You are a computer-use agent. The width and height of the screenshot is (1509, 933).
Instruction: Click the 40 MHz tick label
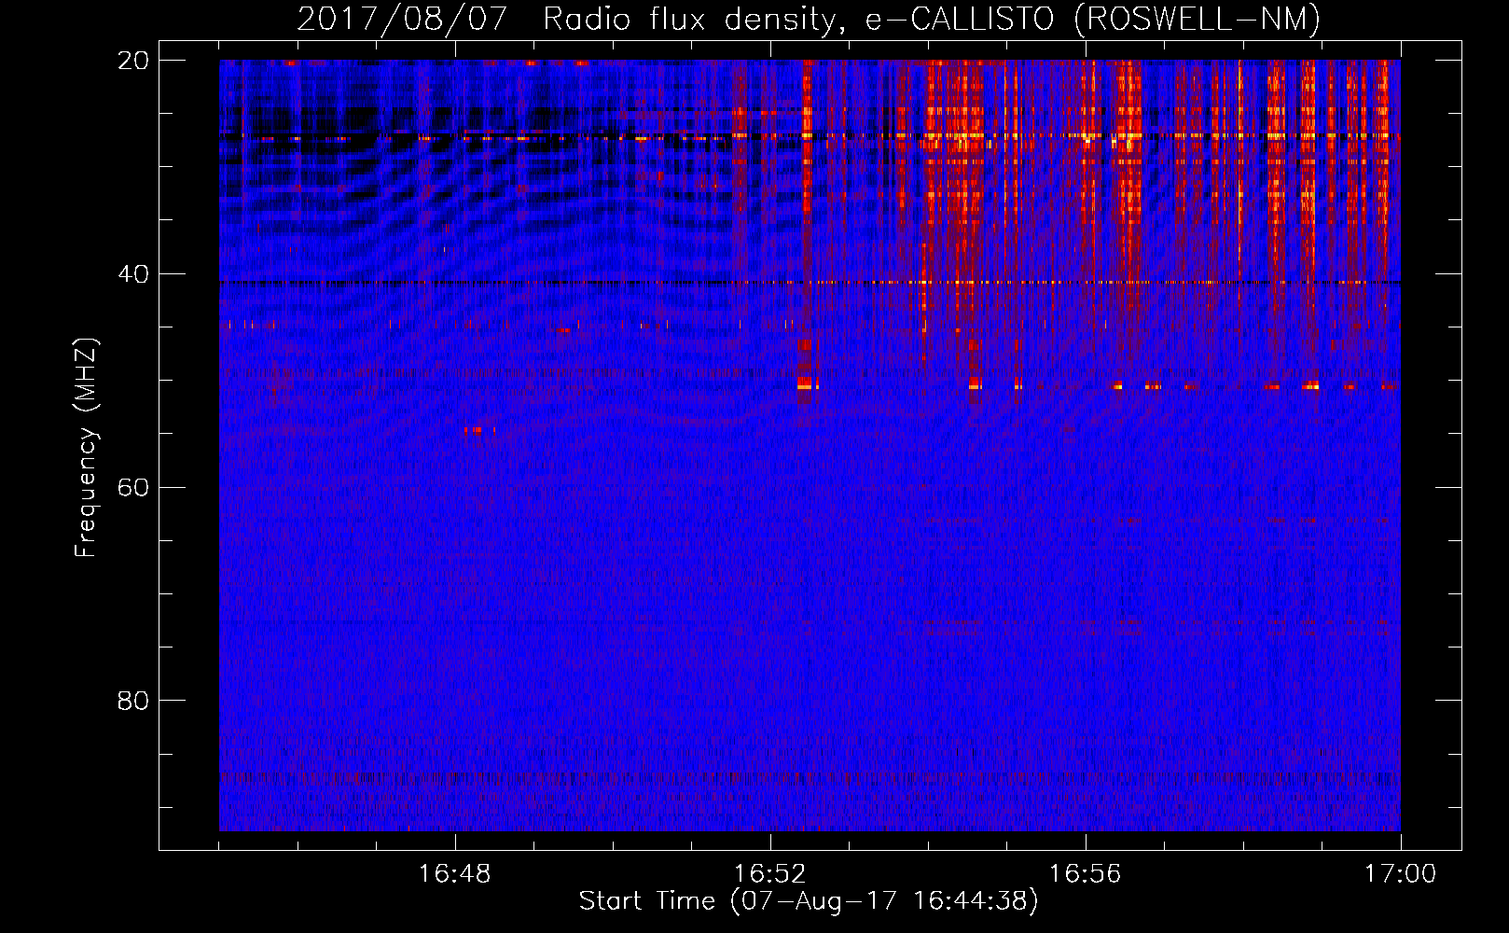133,274
